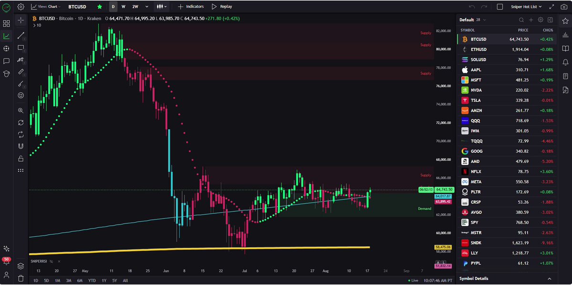Switch to the 2W timeframe
572x285 pixels.
coord(135,7)
